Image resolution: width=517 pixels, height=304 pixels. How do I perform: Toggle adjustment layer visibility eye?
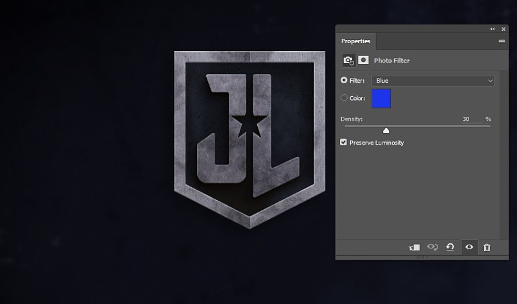click(x=469, y=247)
